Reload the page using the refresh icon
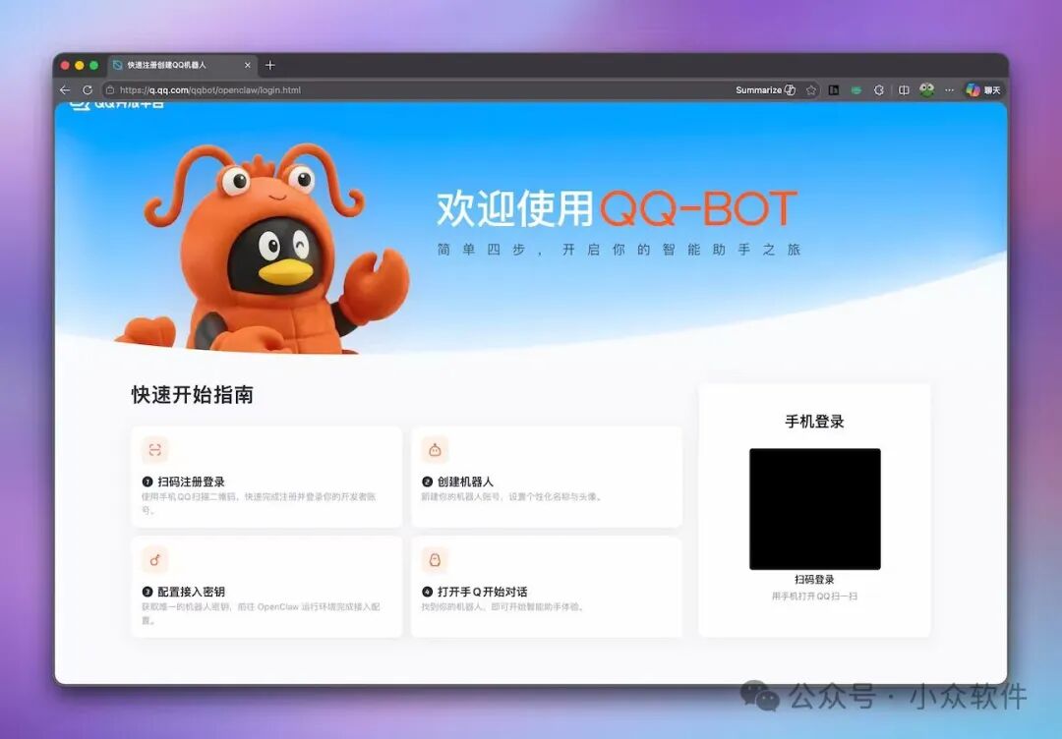Screen dimensions: 1062x739 coord(88,89)
